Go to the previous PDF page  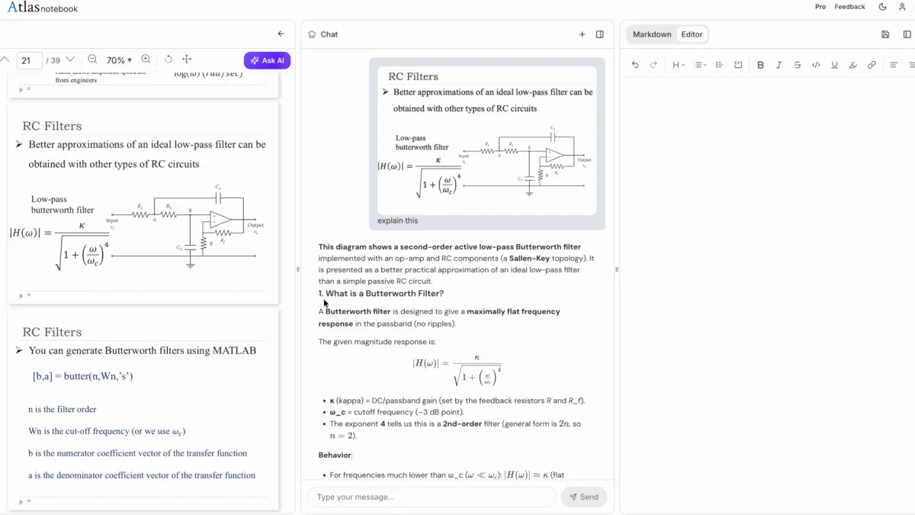pyautogui.click(x=5, y=59)
